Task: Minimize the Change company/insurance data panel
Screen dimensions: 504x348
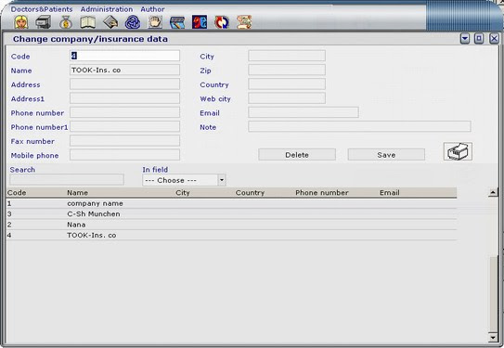Action: pyautogui.click(x=465, y=39)
